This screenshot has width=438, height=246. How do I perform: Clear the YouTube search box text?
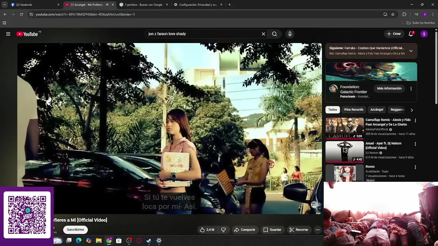(263, 34)
